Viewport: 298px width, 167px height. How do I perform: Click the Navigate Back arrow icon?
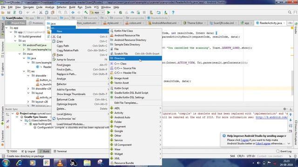(x=73, y=13)
